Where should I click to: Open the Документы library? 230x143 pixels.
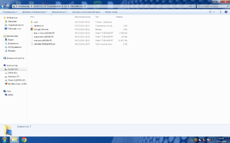[13, 43]
